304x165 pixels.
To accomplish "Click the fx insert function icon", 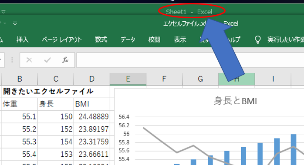I will [65, 60].
